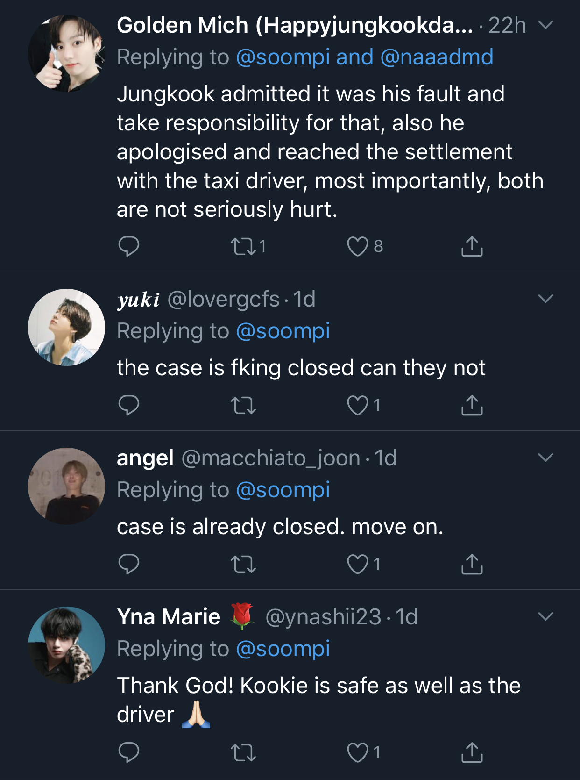
Task: Retweet Golden Mich's tweet about Jungkook
Action: (243, 246)
